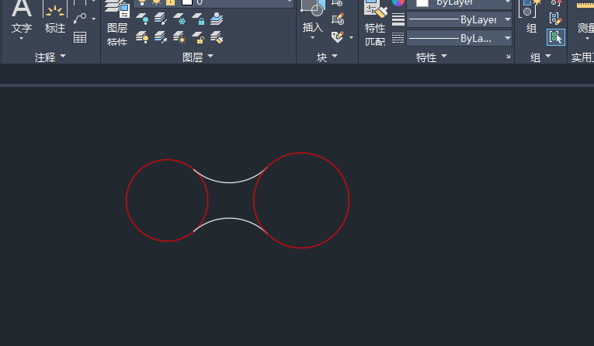Open the 标注 dimension tool
The height and width of the screenshot is (346, 594).
(55, 16)
